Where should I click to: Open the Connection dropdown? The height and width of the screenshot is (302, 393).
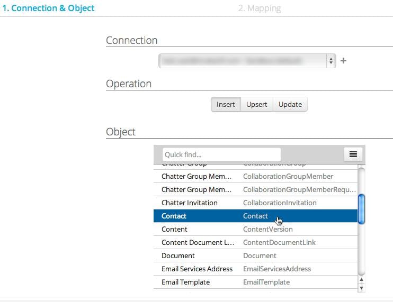pos(247,60)
